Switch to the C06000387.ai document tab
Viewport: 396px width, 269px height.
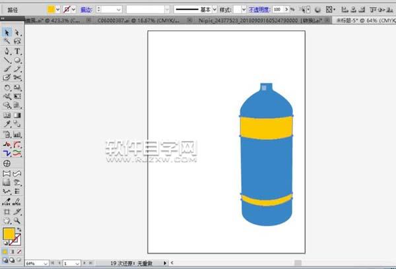click(x=139, y=20)
